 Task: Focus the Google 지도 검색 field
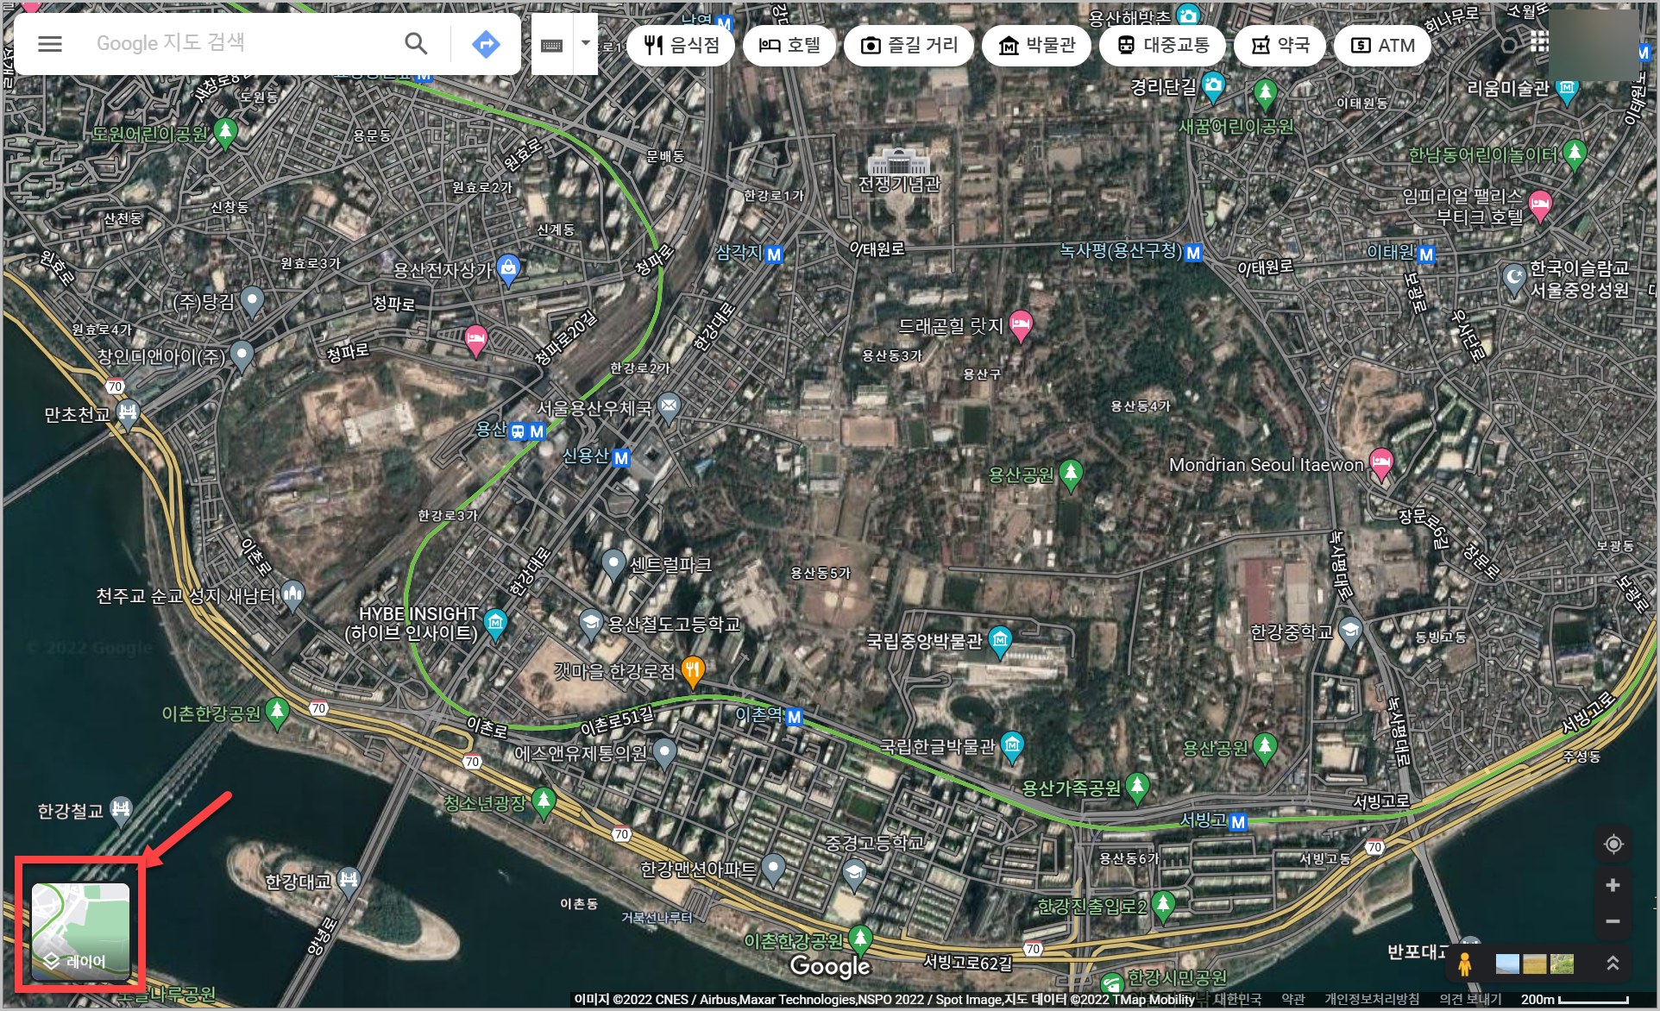click(x=233, y=43)
